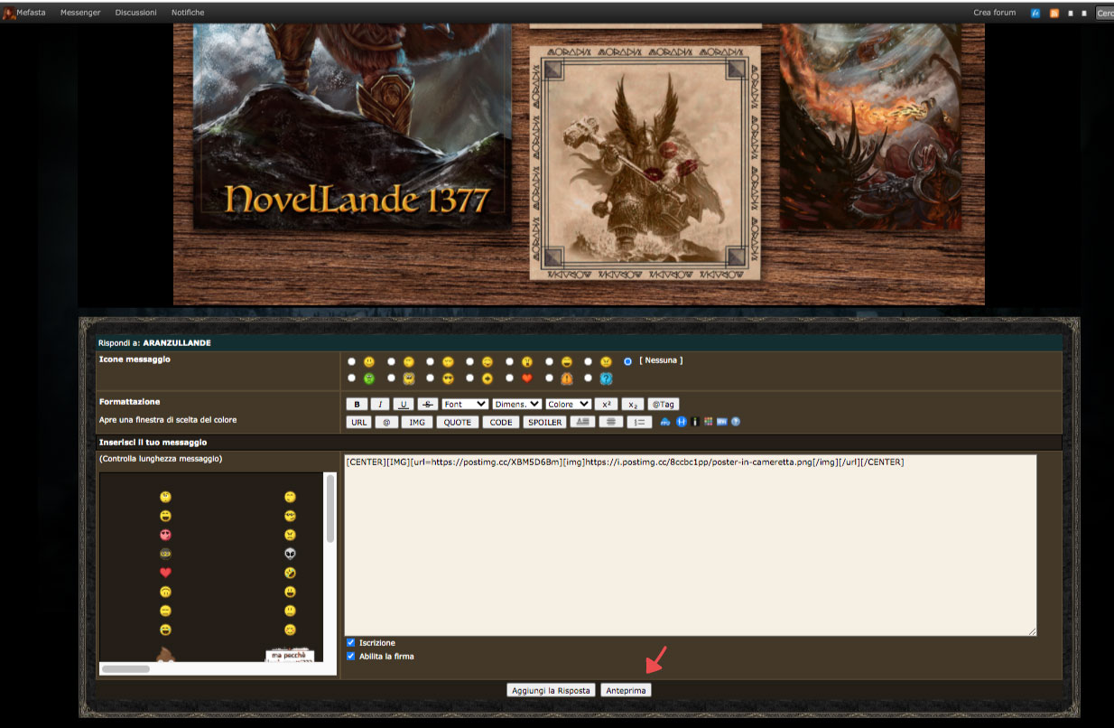Select the orange exclamation message icon radio
The image size is (1114, 728).
pyautogui.click(x=549, y=378)
